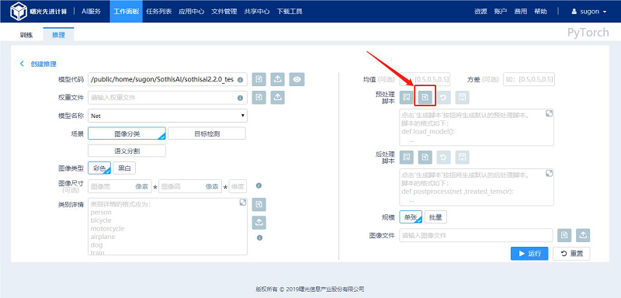Image resolution: width=621 pixels, height=298 pixels.
Task: Click the generate script icon for 后处理脚本
Action: point(406,157)
